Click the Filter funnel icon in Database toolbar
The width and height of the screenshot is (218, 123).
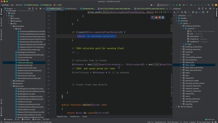click(207, 12)
